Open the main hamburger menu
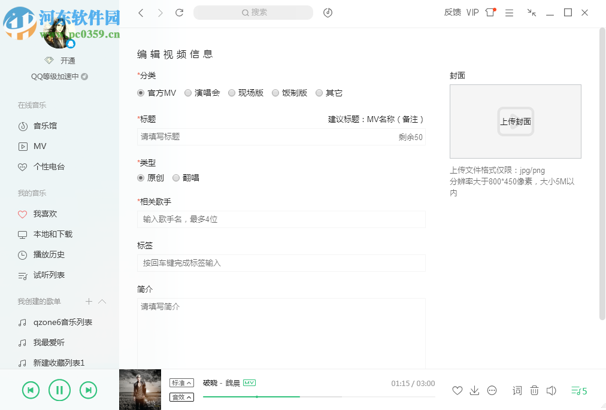 pos(509,12)
